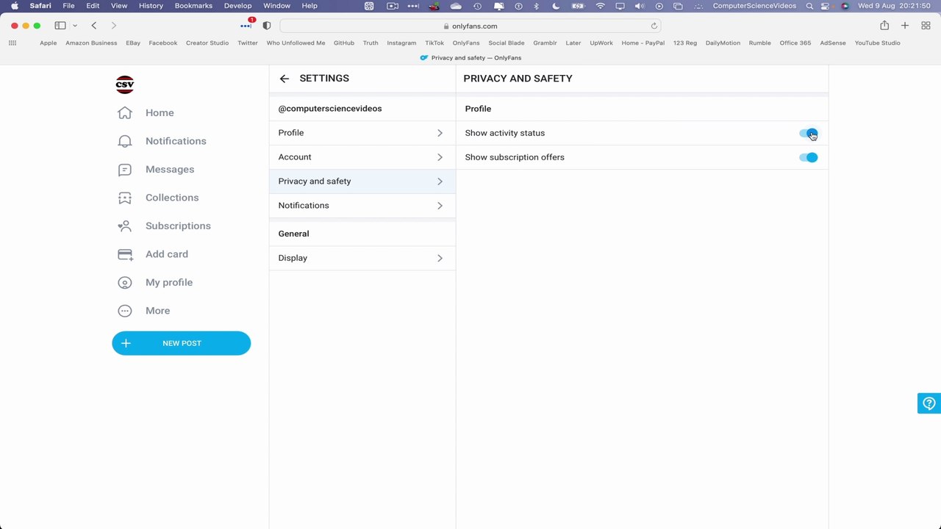This screenshot has width=941, height=529.
Task: Open Spotlight search icon in menu bar
Action: coord(809,6)
